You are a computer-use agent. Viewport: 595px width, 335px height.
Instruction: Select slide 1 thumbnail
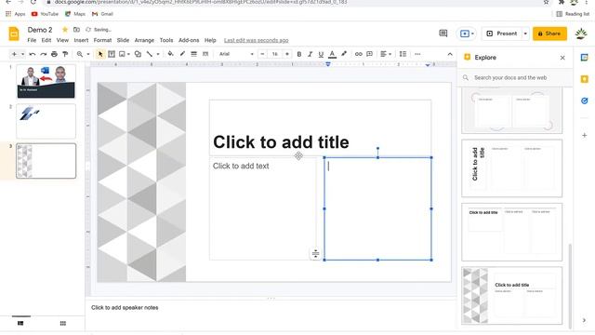pos(46,81)
